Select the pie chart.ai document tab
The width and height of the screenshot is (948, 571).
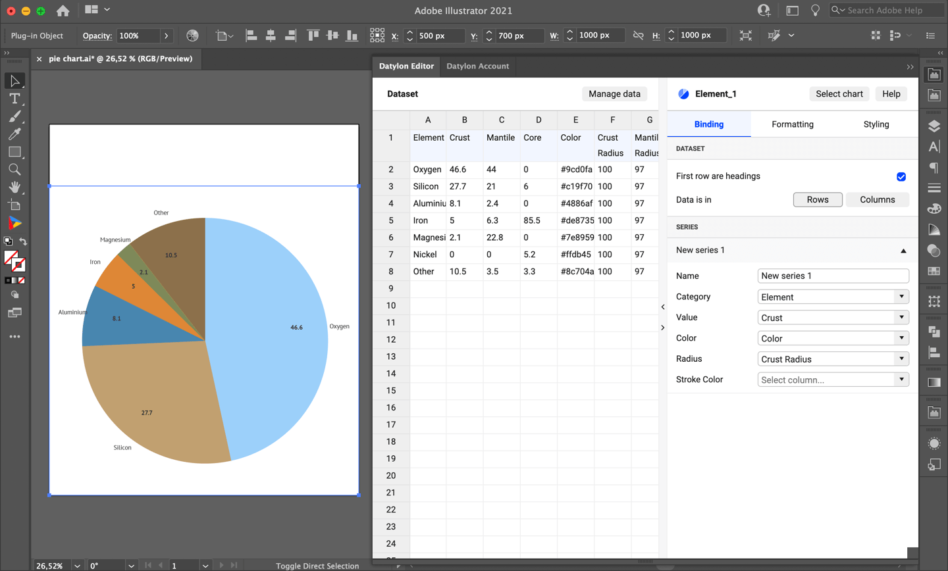pos(120,59)
